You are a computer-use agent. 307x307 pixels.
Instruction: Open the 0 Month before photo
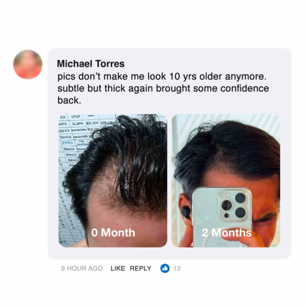pyautogui.click(x=113, y=181)
